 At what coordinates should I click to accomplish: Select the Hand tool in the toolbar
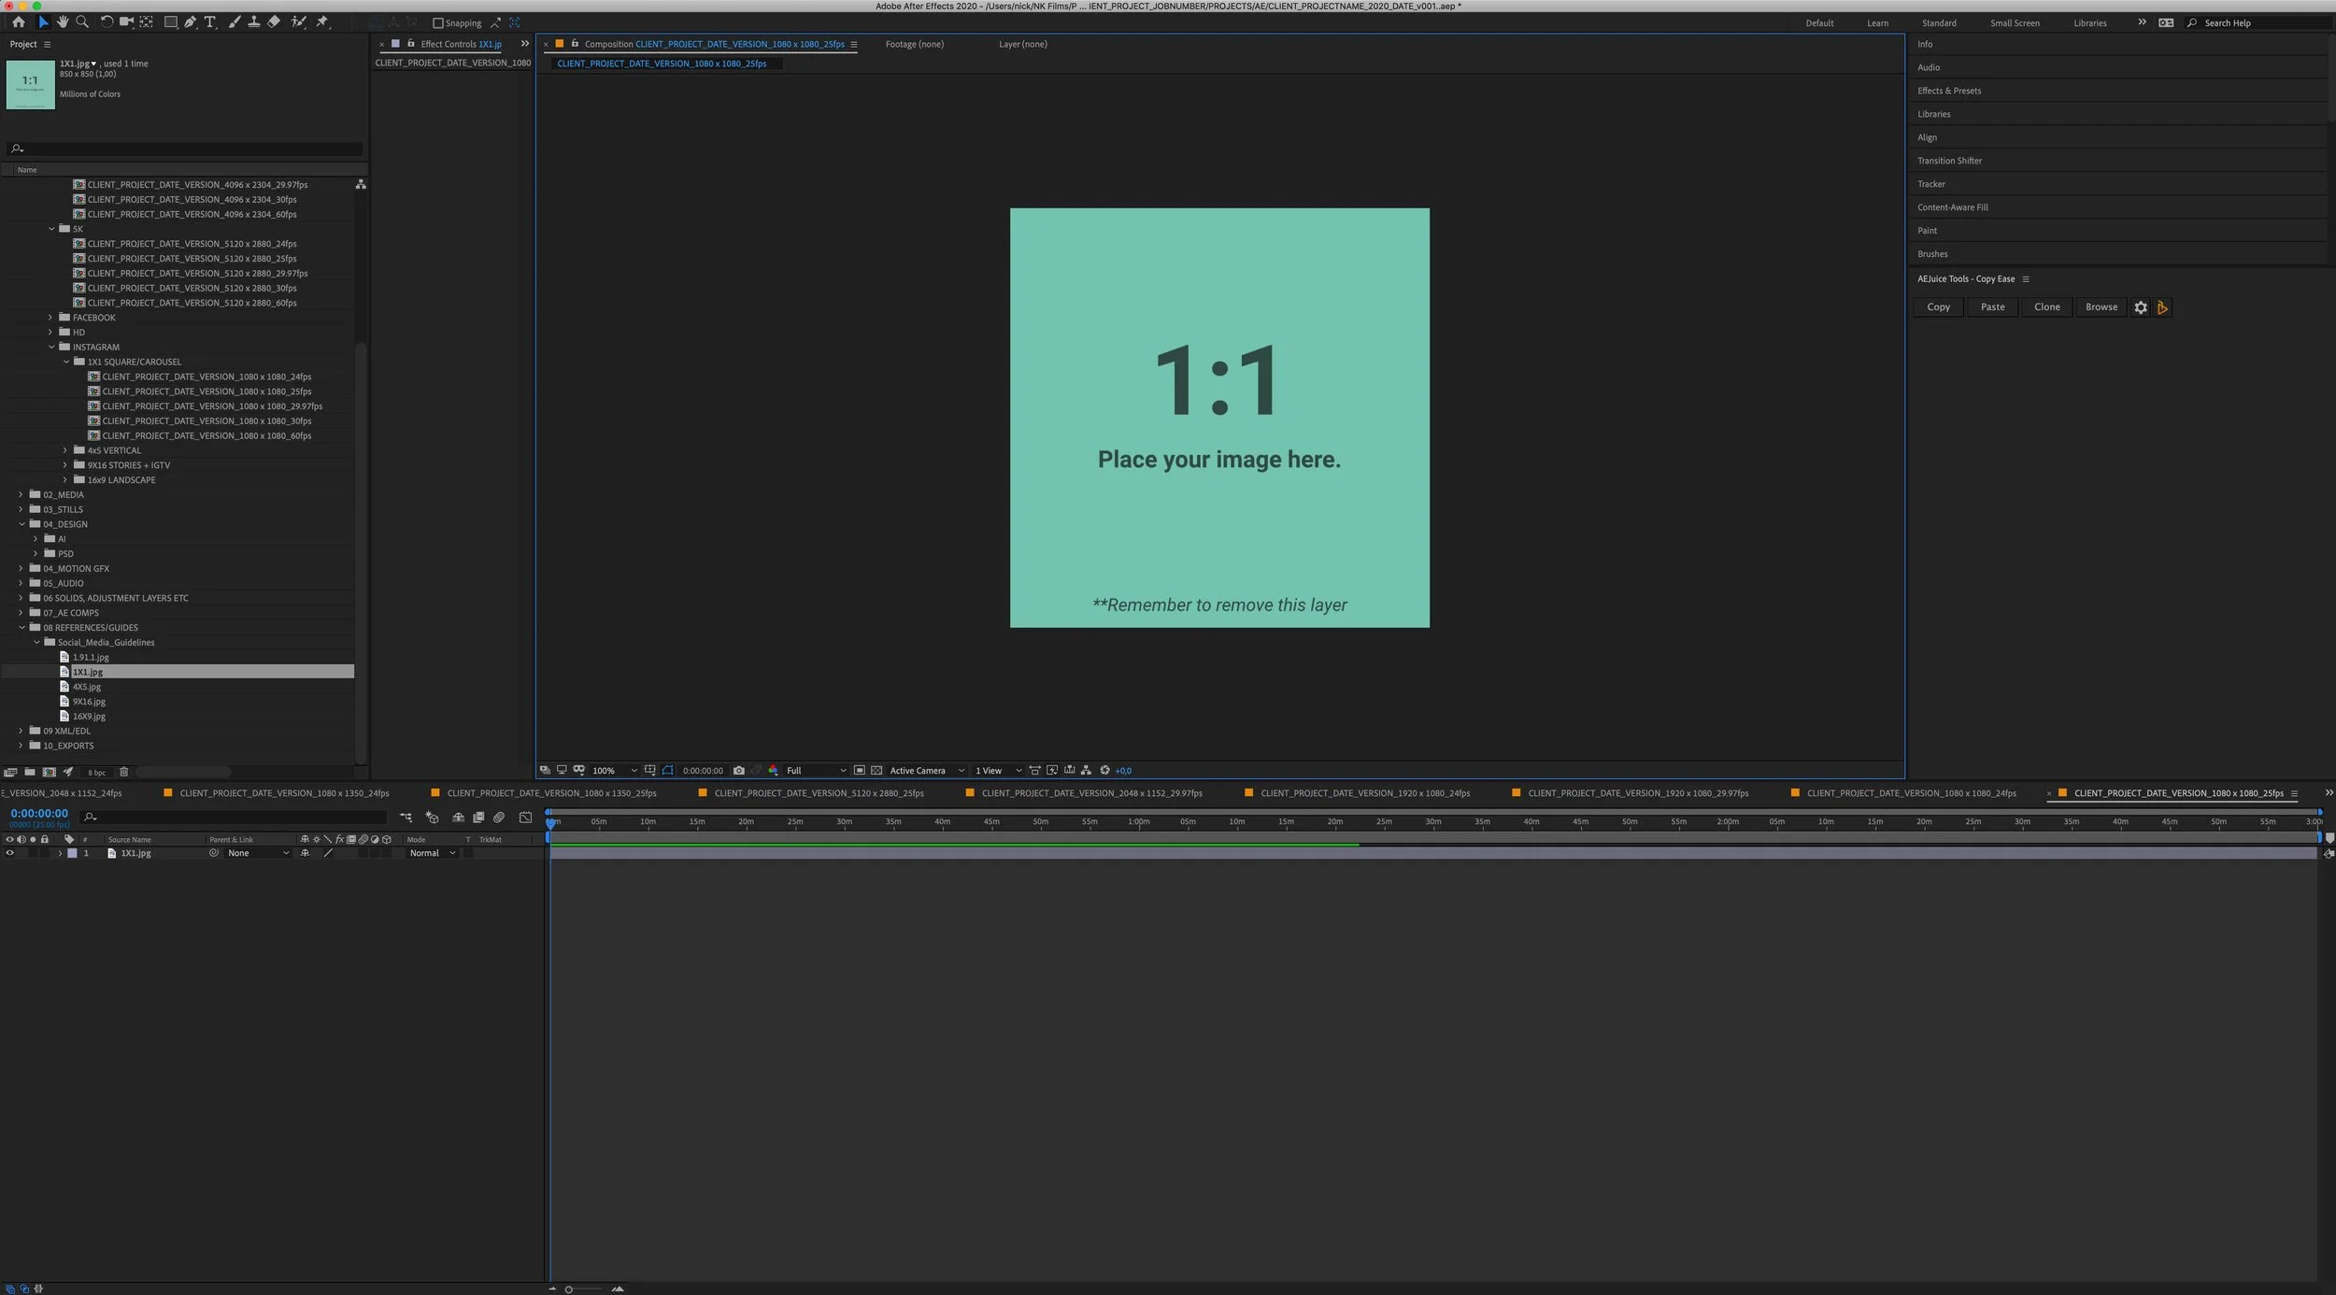pyautogui.click(x=63, y=21)
